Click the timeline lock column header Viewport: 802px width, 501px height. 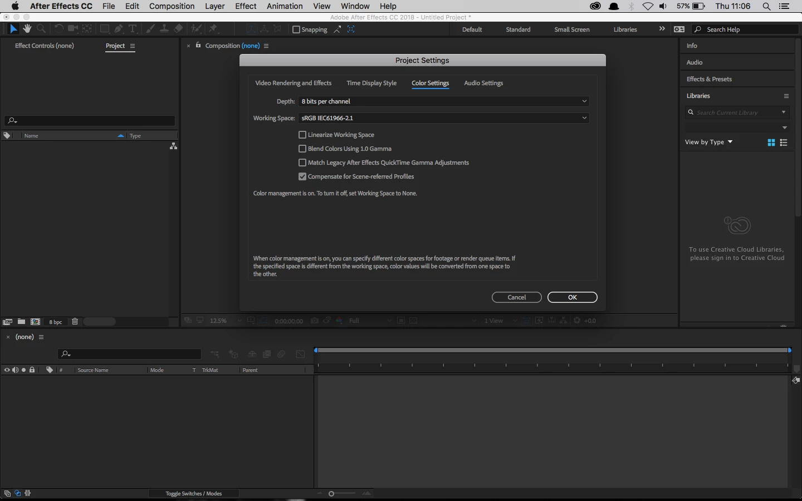tap(32, 370)
